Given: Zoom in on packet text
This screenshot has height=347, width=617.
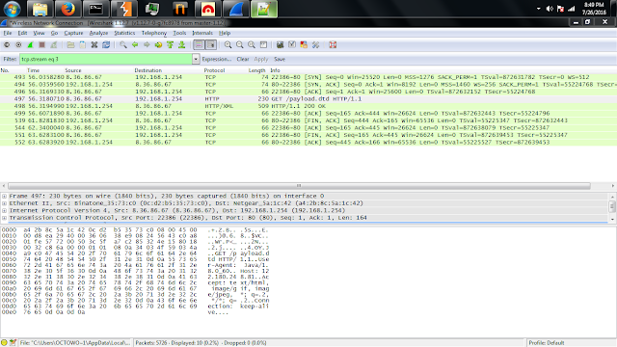Looking at the screenshot, I should pos(228,45).
